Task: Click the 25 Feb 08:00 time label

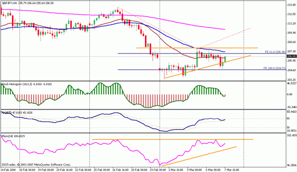Action: tap(102, 170)
